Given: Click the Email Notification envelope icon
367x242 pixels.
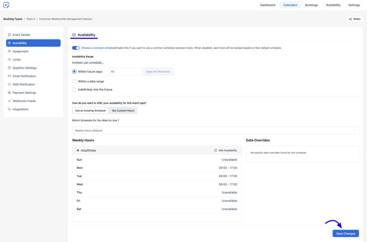Looking at the screenshot, I should [x=9, y=76].
